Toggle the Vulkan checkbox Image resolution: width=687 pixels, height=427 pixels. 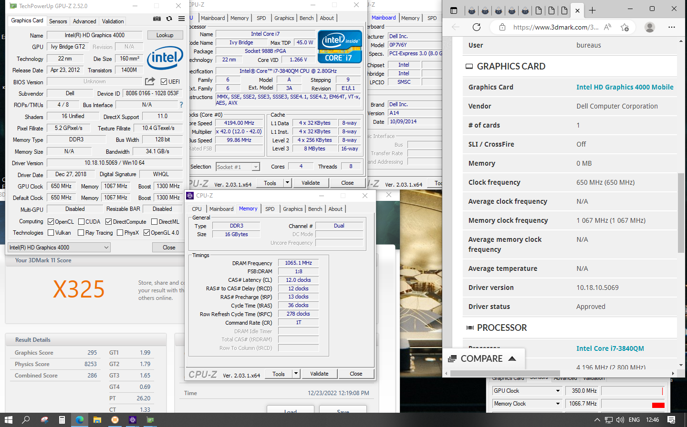click(51, 233)
